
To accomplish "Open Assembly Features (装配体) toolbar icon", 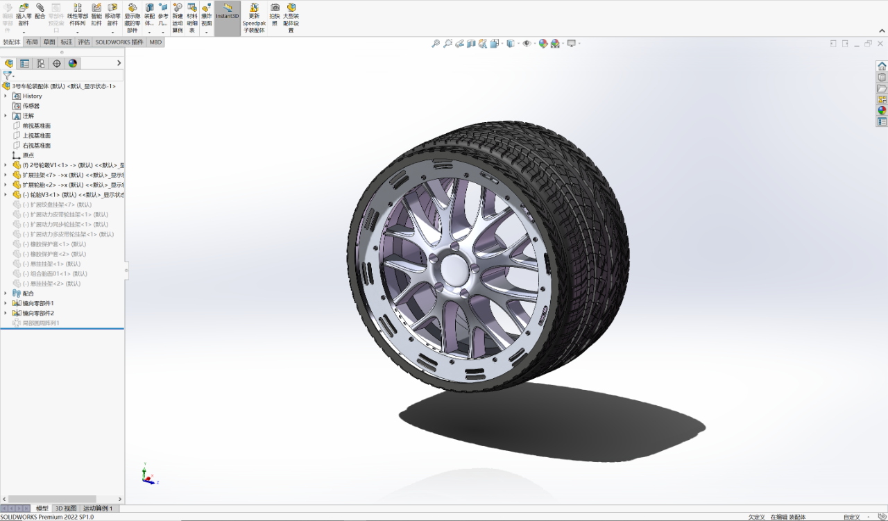I will pos(149,8).
